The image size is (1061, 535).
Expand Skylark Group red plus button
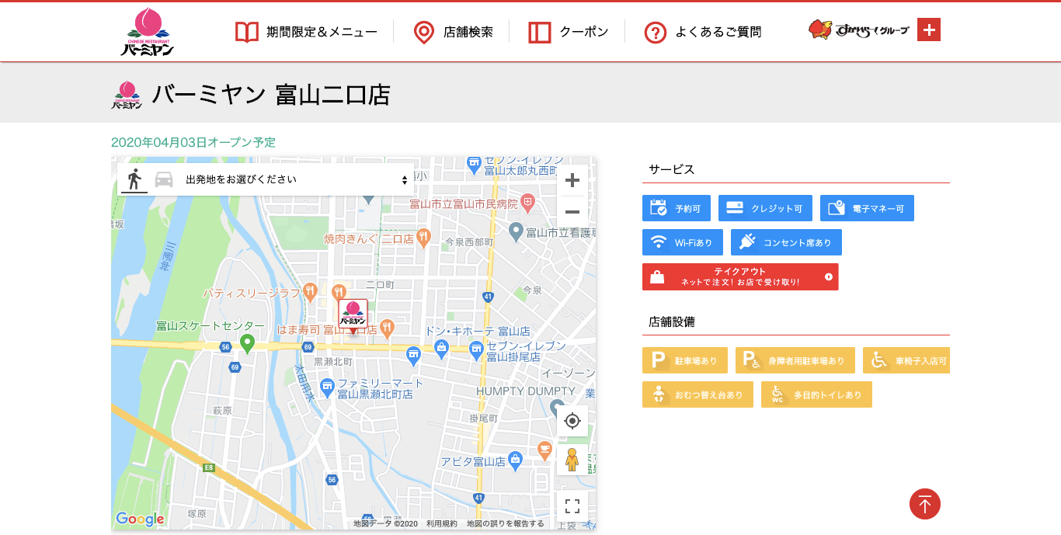point(929,30)
